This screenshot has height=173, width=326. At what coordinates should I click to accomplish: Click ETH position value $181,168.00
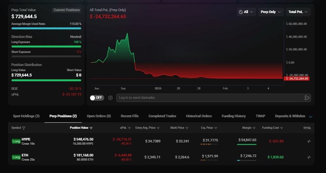[83, 155]
